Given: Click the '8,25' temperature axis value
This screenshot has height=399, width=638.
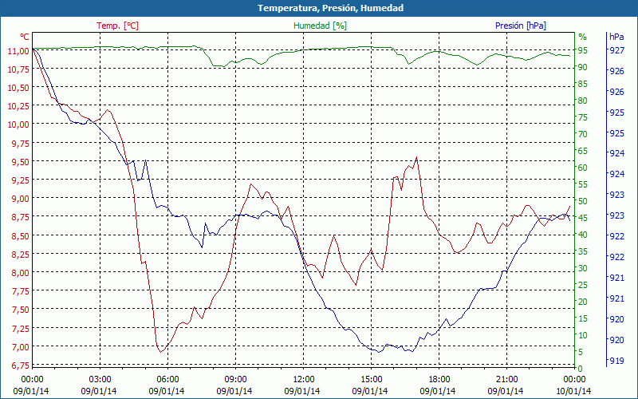Looking at the screenshot, I should tap(21, 254).
